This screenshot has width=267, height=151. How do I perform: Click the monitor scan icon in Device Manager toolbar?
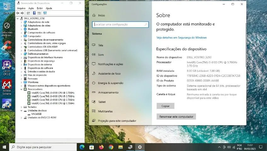tap(45, 13)
